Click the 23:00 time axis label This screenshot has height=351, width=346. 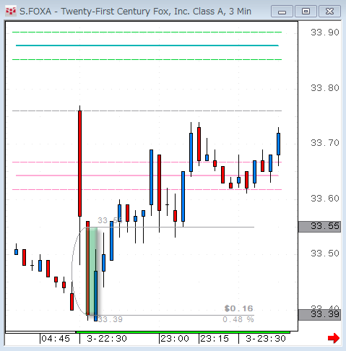[x=175, y=339]
